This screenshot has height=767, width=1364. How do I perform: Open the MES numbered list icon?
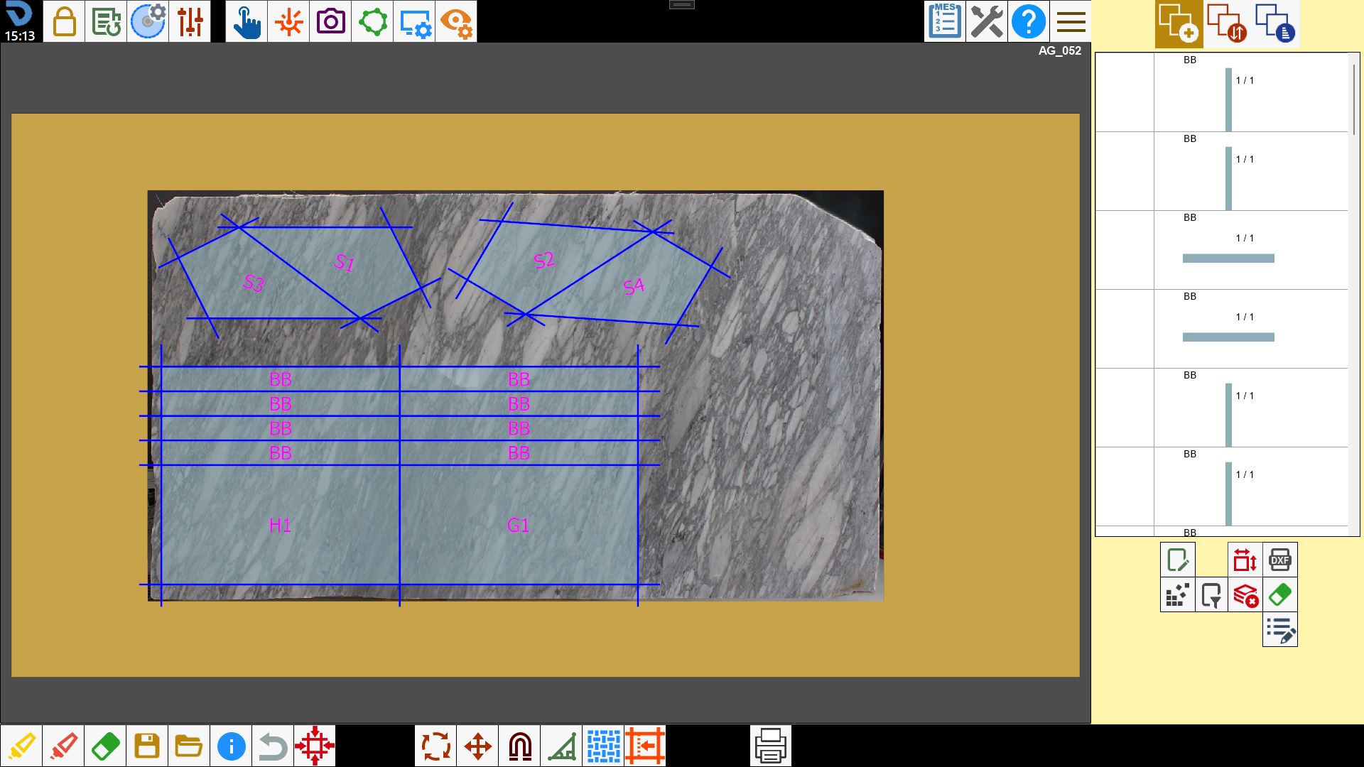pos(945,21)
